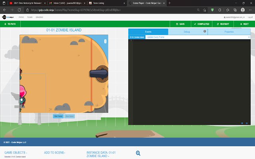The height and width of the screenshot is (159, 255).
Task: Go back using the browser back arrow
Action: (4, 10)
